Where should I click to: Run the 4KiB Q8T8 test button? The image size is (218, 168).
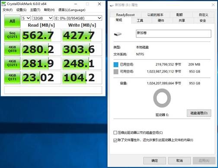(x=12, y=49)
